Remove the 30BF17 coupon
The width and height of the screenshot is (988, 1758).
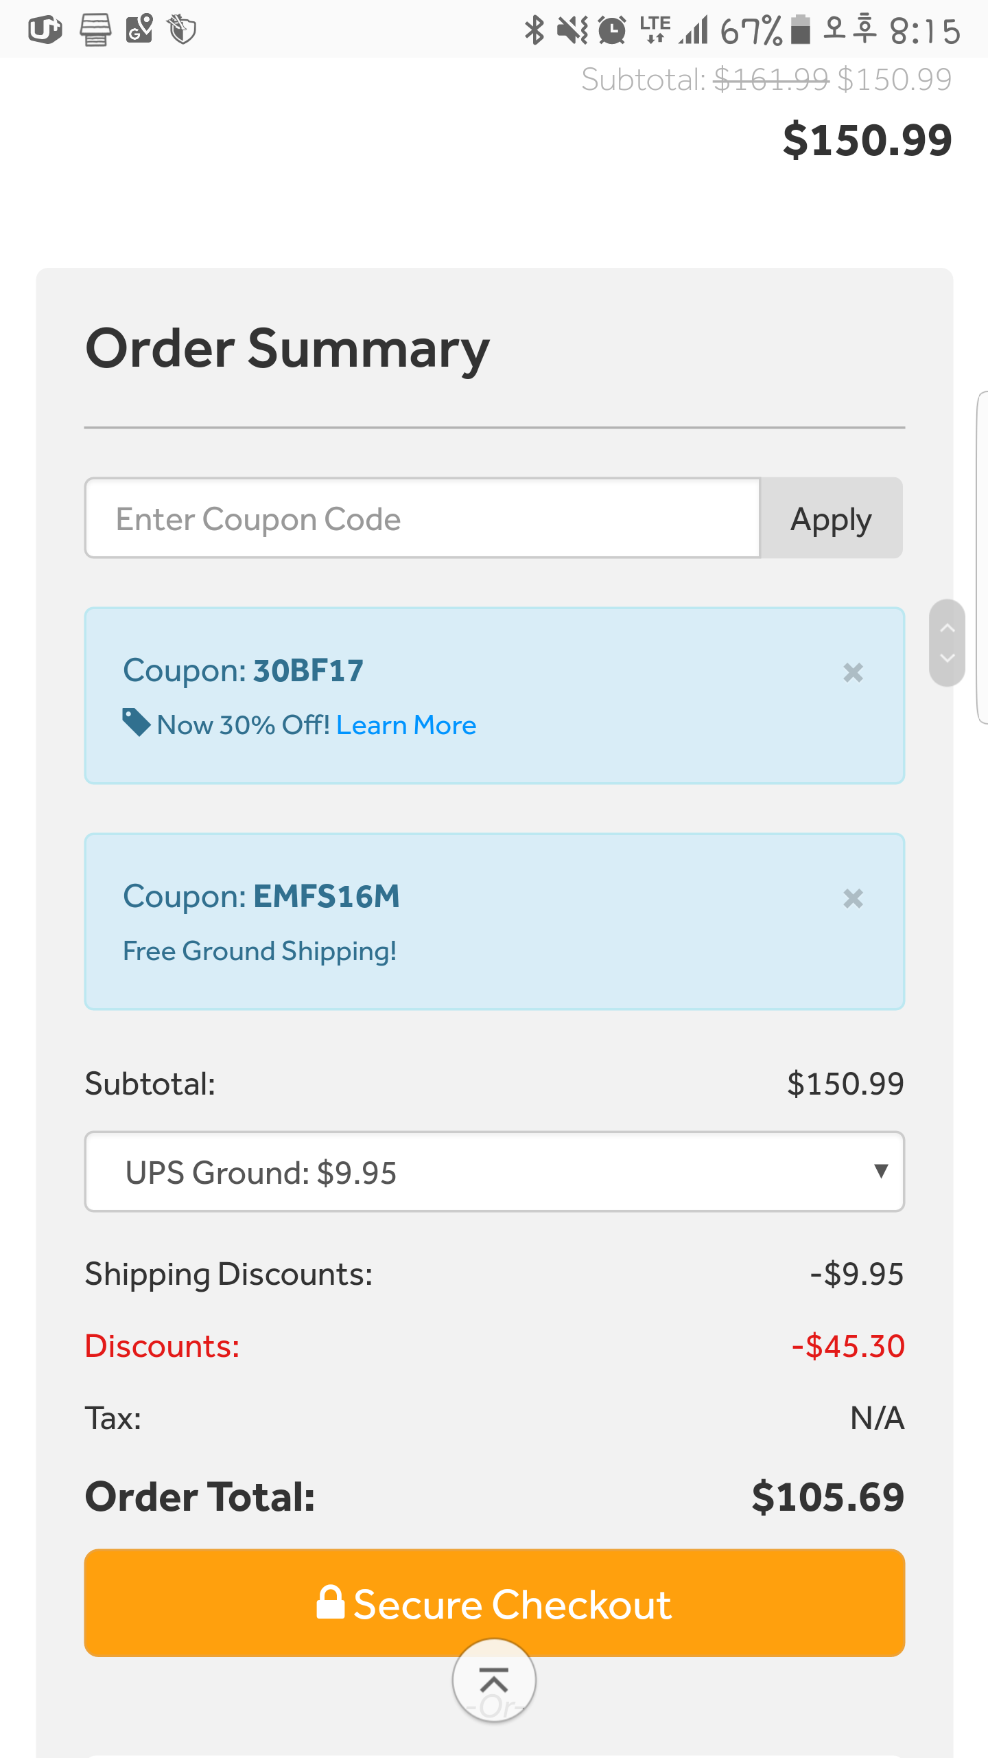coord(853,672)
